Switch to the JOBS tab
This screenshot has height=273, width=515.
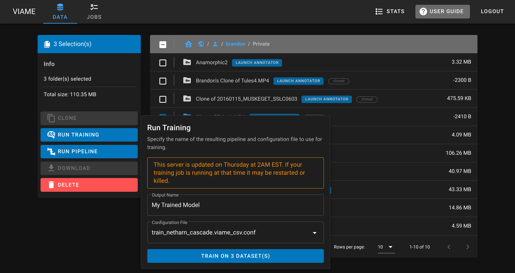point(94,12)
